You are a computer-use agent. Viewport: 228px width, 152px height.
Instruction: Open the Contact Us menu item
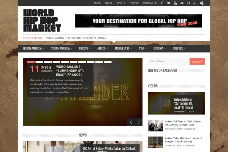(150, 3)
